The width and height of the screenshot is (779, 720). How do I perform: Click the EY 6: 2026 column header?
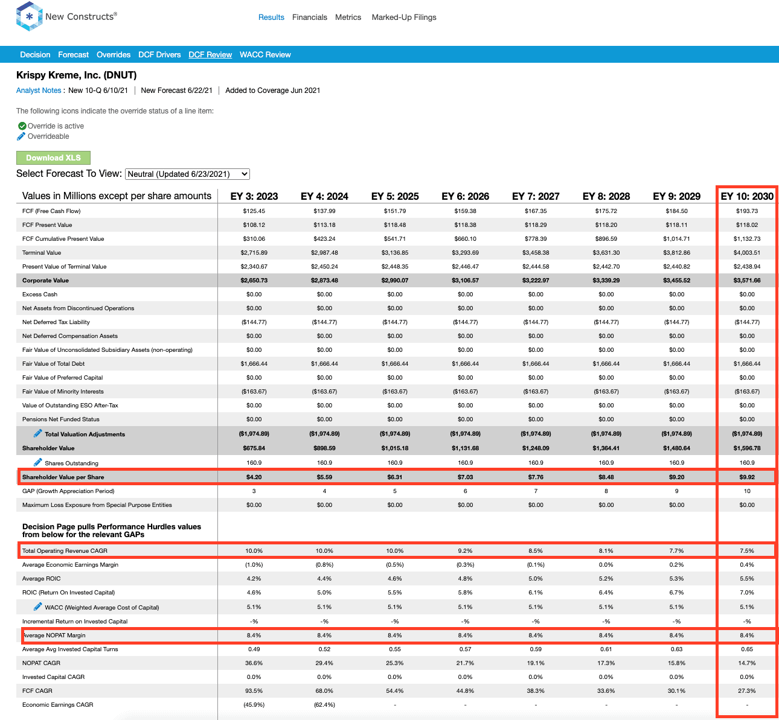click(x=466, y=196)
